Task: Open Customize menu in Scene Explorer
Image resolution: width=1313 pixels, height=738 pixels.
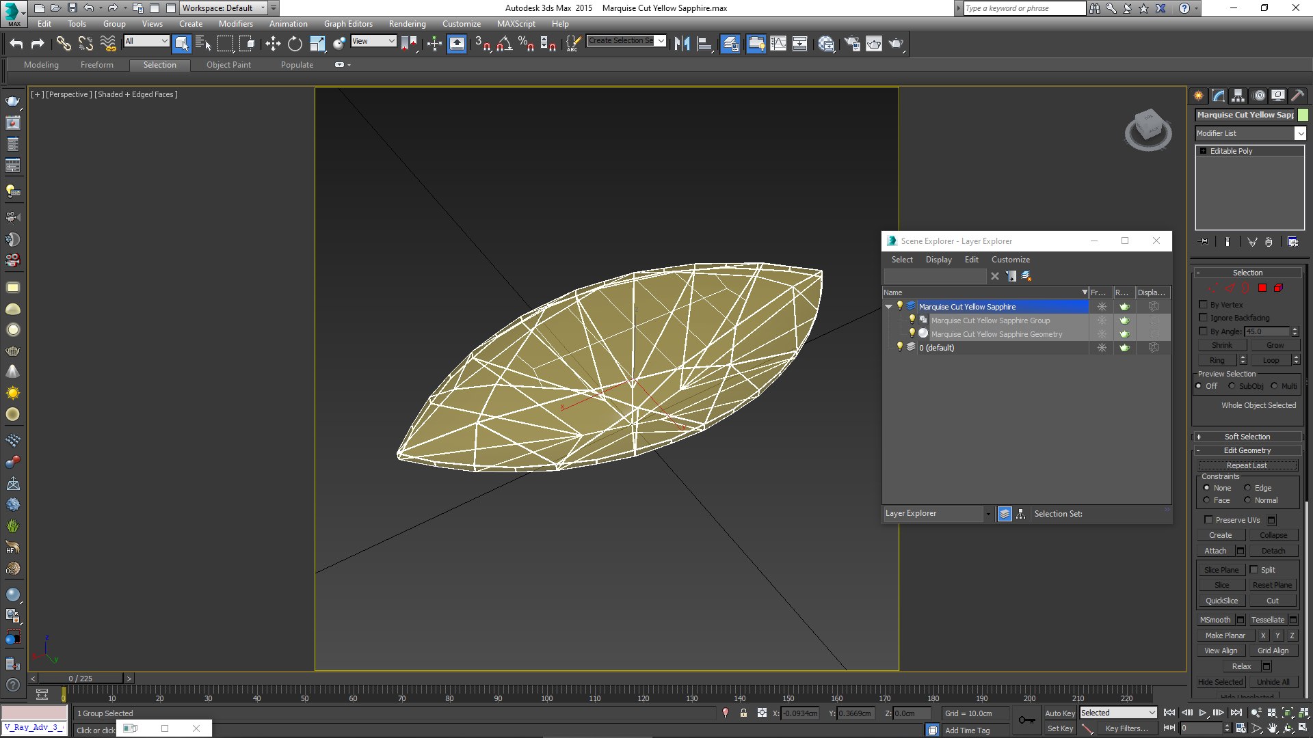Action: point(1010,260)
